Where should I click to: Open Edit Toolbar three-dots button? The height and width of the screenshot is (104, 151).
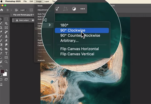pos(1,66)
